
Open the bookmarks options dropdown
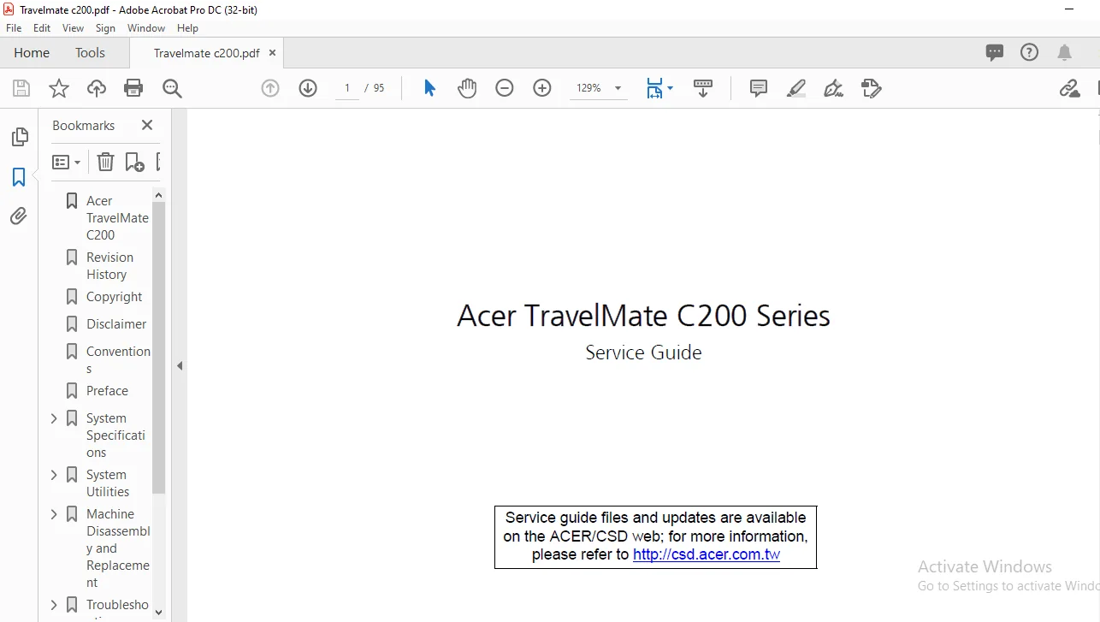(x=66, y=162)
